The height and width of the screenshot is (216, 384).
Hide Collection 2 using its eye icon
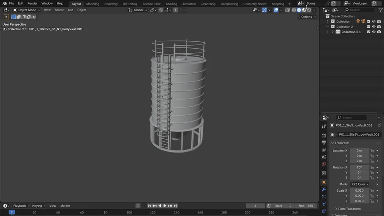[374, 26]
